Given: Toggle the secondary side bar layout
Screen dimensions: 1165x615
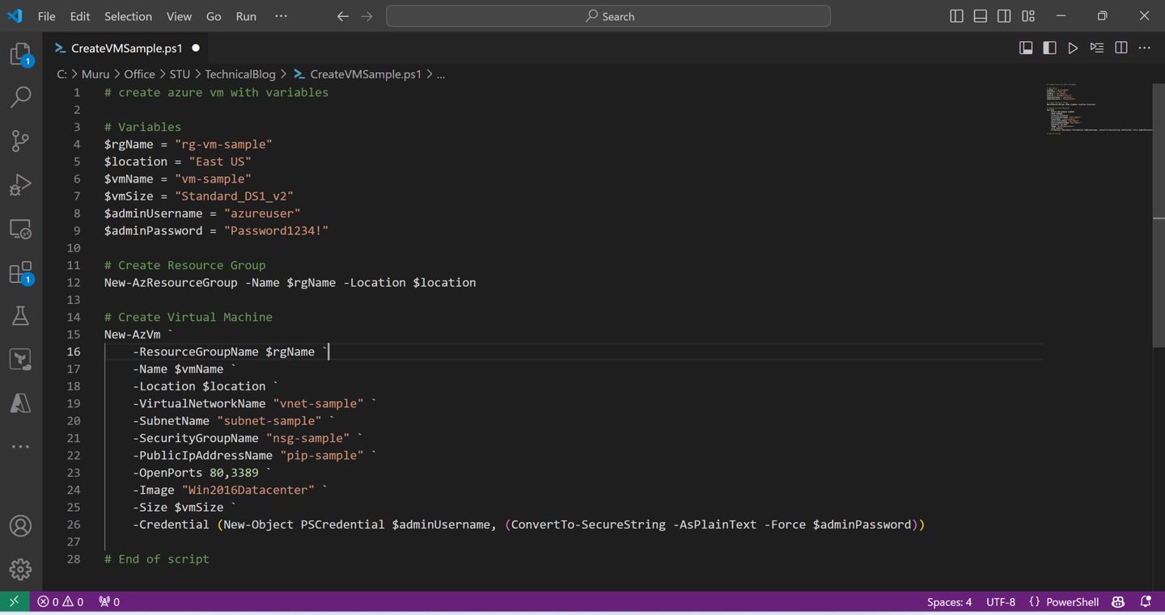Looking at the screenshot, I should [1004, 16].
